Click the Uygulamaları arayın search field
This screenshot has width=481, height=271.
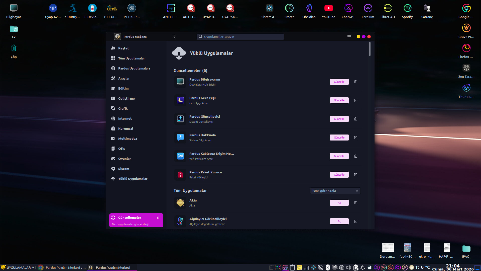240,37
